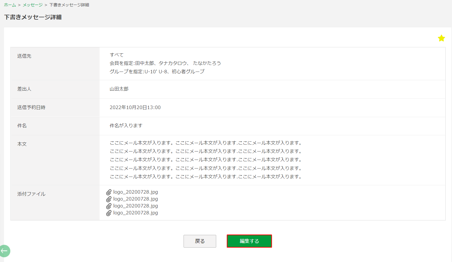Select the グループを指定 recipient line
This screenshot has width=452, height=262.
157,72
